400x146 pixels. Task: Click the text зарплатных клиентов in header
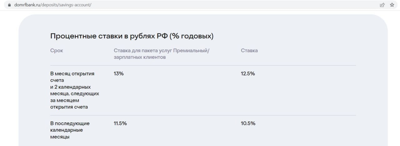[x=140, y=57]
